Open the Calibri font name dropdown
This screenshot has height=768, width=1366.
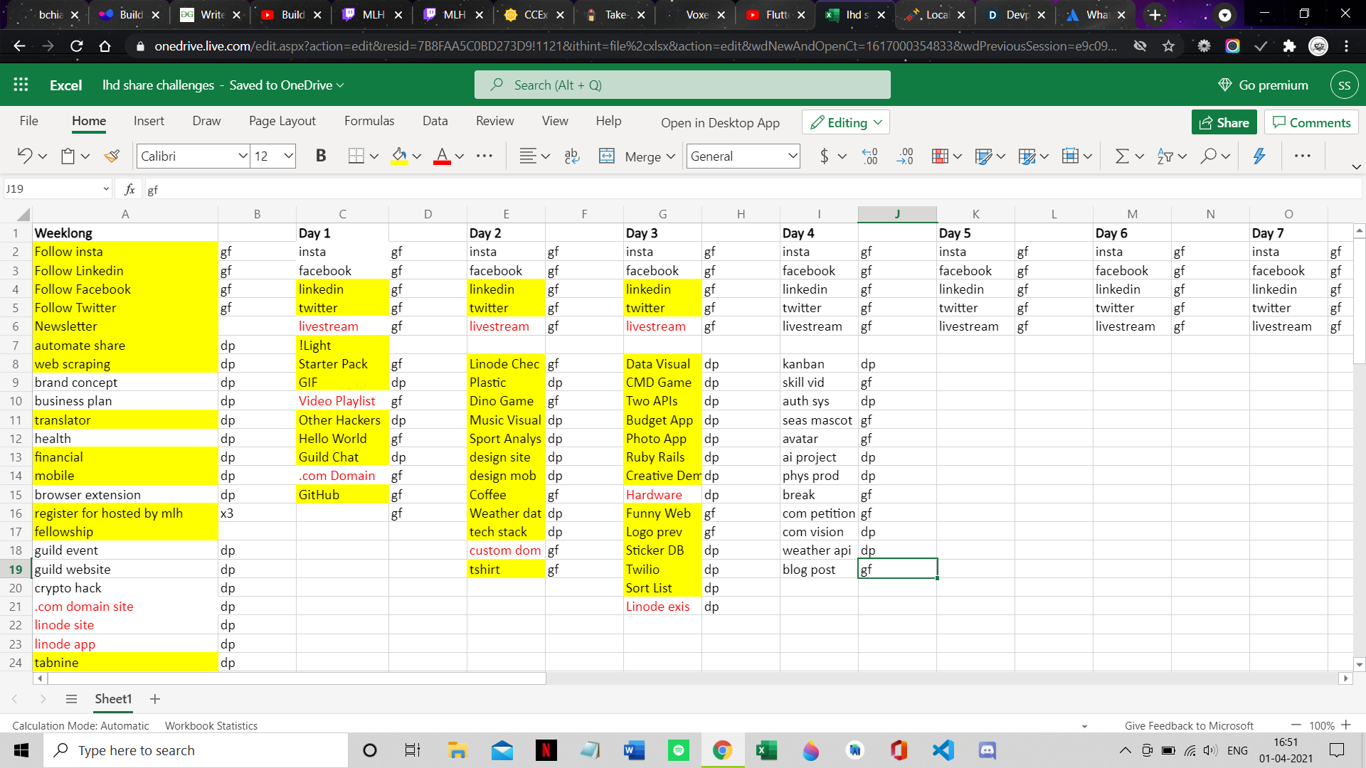(243, 156)
